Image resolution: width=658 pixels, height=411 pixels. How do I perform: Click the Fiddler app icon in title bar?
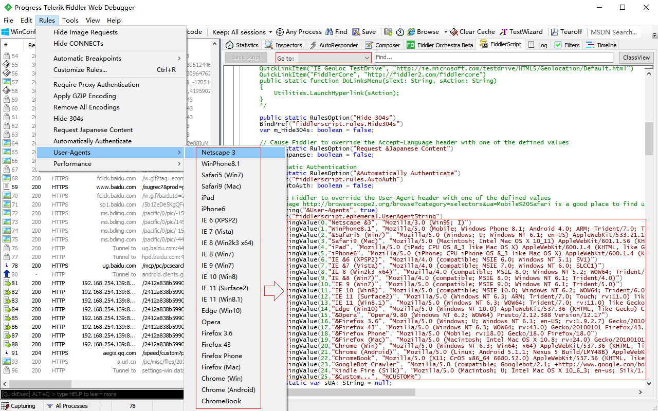click(8, 7)
